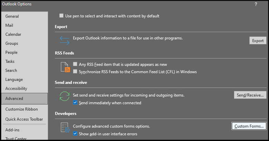Image resolution: width=269 pixels, height=141 pixels.
Task: Click the custom forms gear icon
Action: [65, 128]
